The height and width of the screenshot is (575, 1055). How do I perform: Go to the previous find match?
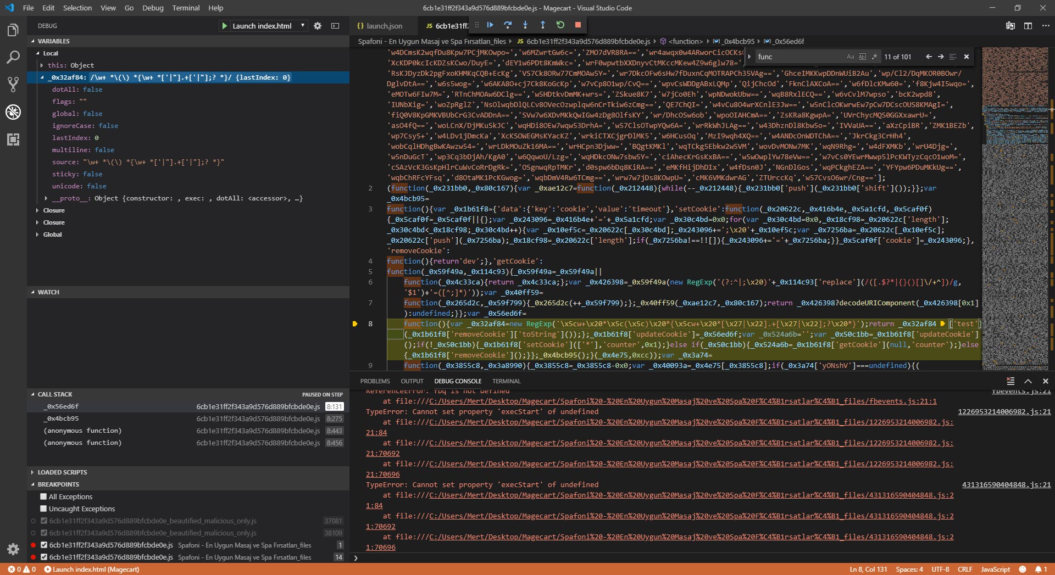[x=929, y=57]
